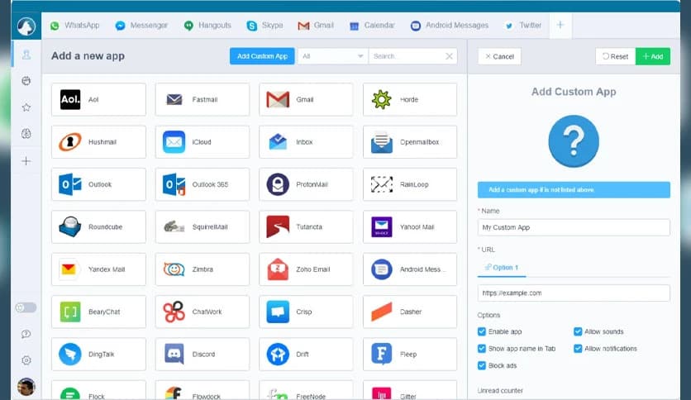Open the Android Messages tab

(x=450, y=26)
